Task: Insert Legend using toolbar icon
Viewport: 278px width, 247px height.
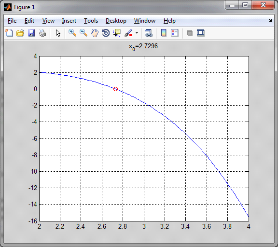Action: coord(174,33)
